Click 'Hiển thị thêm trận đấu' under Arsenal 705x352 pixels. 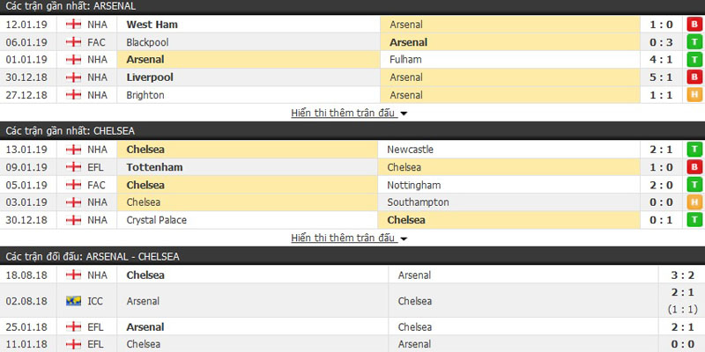tap(343, 114)
